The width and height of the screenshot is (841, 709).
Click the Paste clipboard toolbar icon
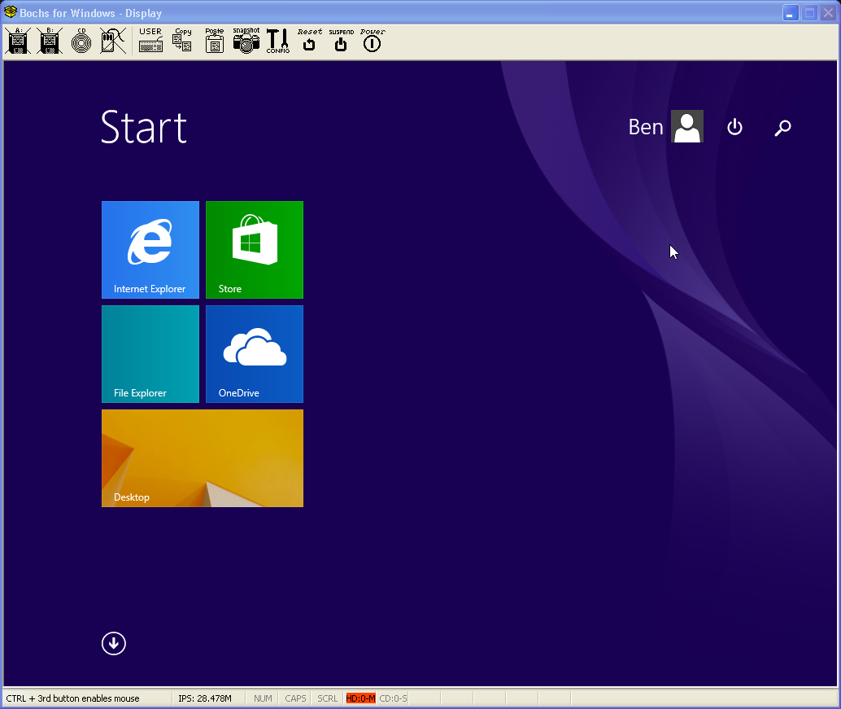coord(215,41)
